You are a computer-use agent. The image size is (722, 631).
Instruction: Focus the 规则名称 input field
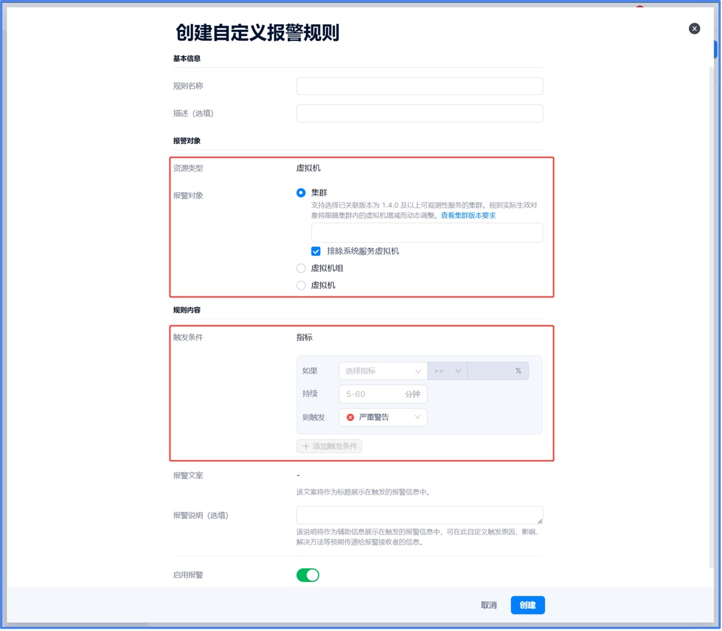click(420, 86)
